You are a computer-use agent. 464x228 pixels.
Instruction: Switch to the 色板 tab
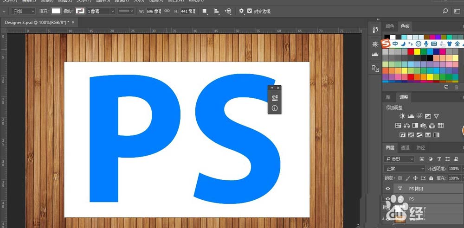(x=405, y=26)
